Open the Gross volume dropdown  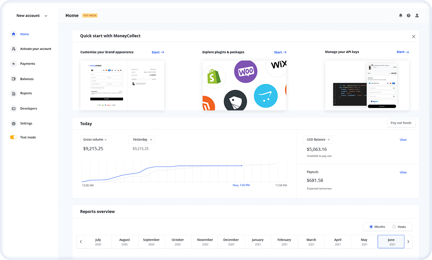(95, 140)
